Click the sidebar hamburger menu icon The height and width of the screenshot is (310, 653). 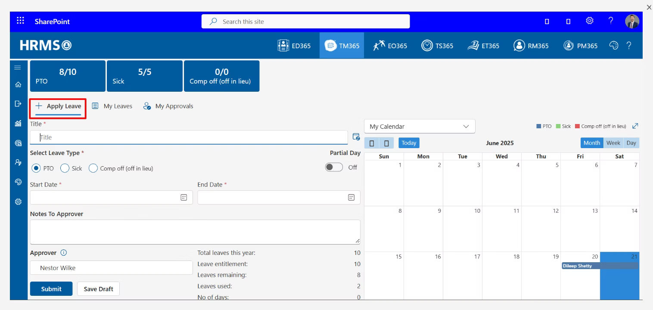click(x=18, y=68)
